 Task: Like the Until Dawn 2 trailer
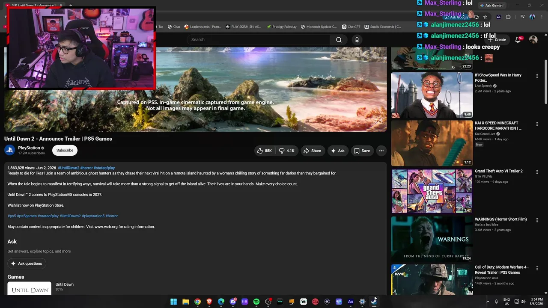pyautogui.click(x=265, y=151)
